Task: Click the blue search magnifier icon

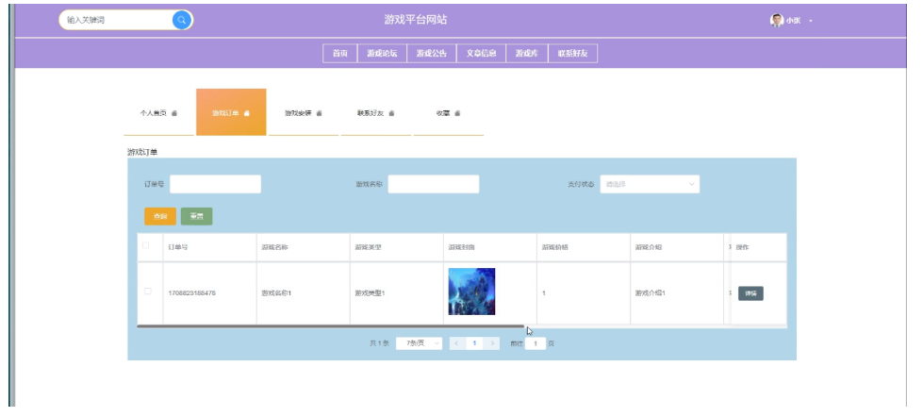Action: (182, 20)
